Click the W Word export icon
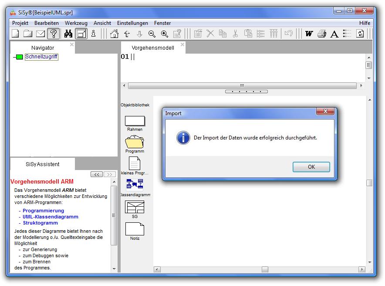385x286 pixels. [x=309, y=34]
